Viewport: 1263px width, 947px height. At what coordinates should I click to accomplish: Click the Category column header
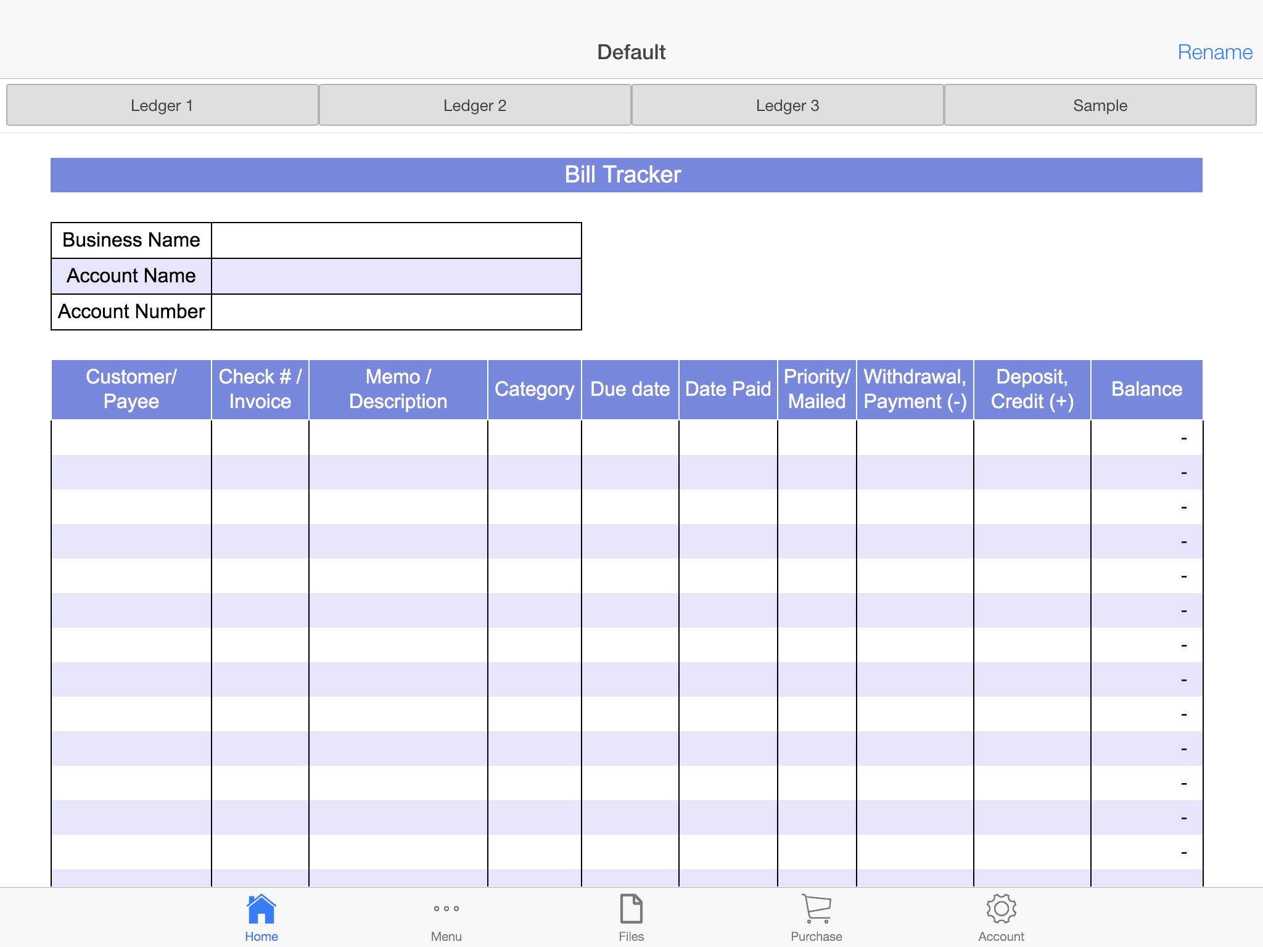click(x=535, y=390)
